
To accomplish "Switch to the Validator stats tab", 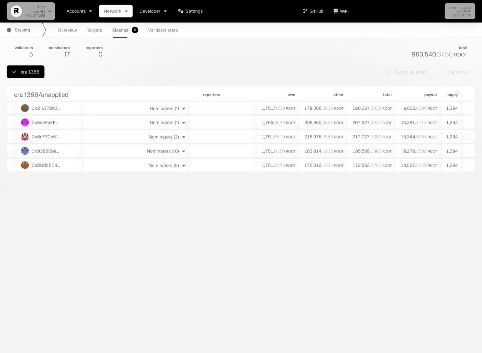I will coord(163,30).
